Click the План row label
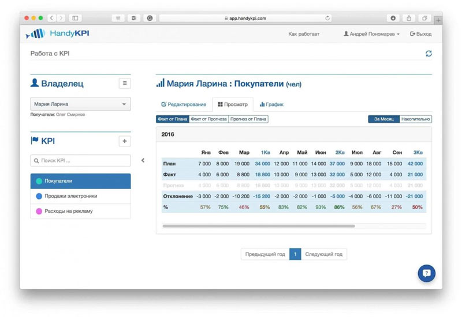 (169, 164)
